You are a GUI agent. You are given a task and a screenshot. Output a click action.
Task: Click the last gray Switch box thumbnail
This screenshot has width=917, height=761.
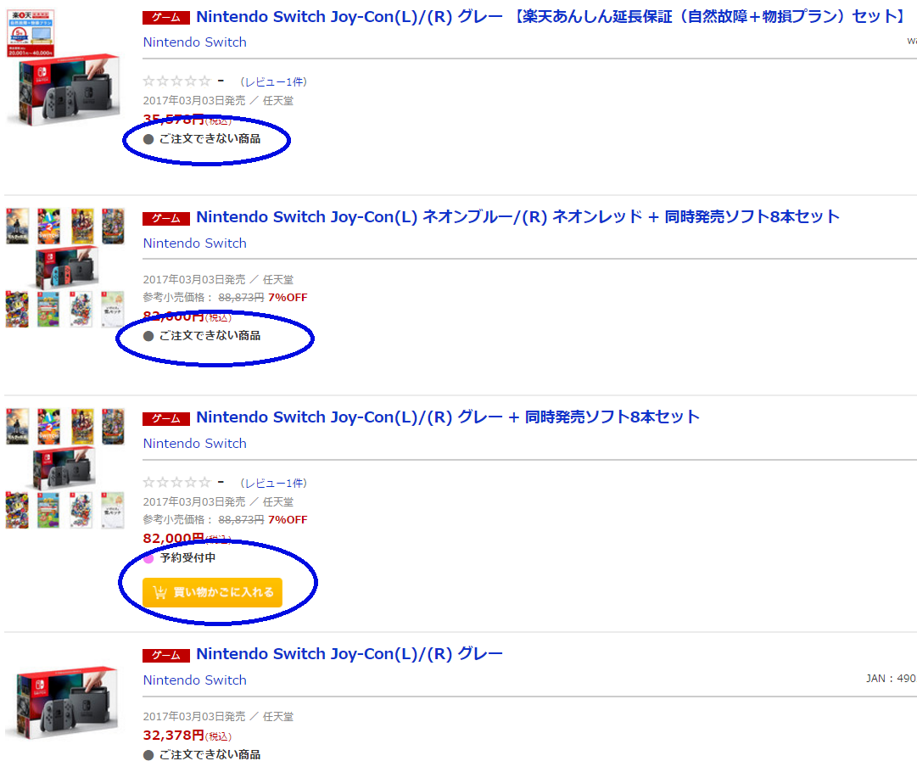[x=62, y=703]
